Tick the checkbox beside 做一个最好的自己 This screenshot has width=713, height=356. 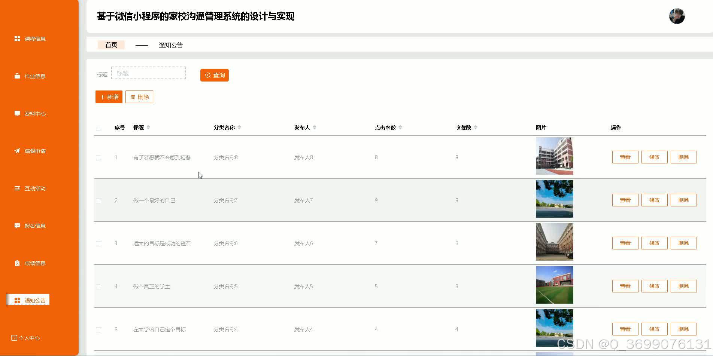98,200
